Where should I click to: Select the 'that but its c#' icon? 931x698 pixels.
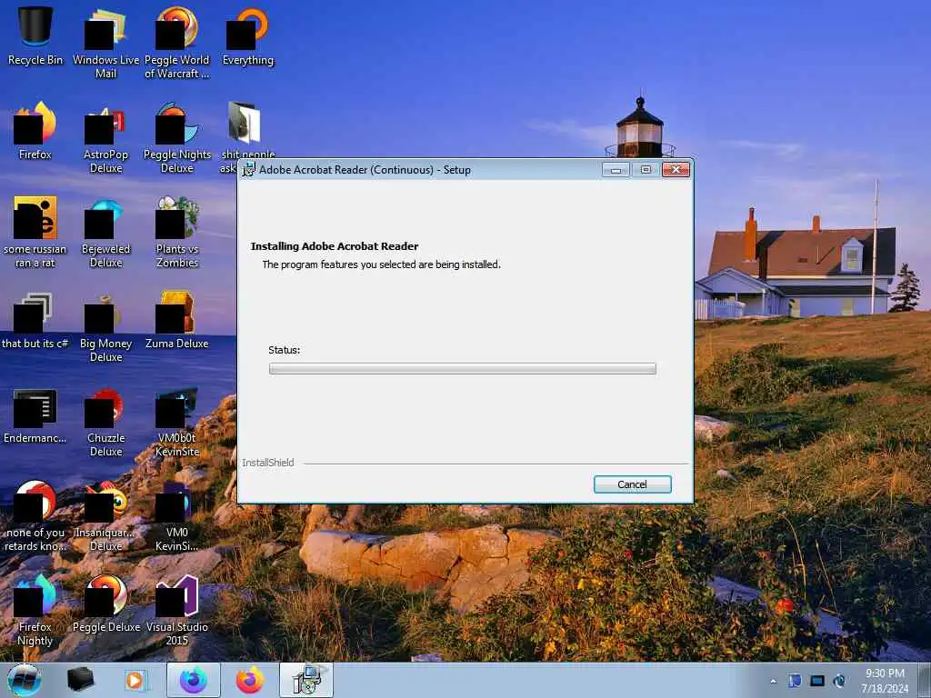point(35,321)
